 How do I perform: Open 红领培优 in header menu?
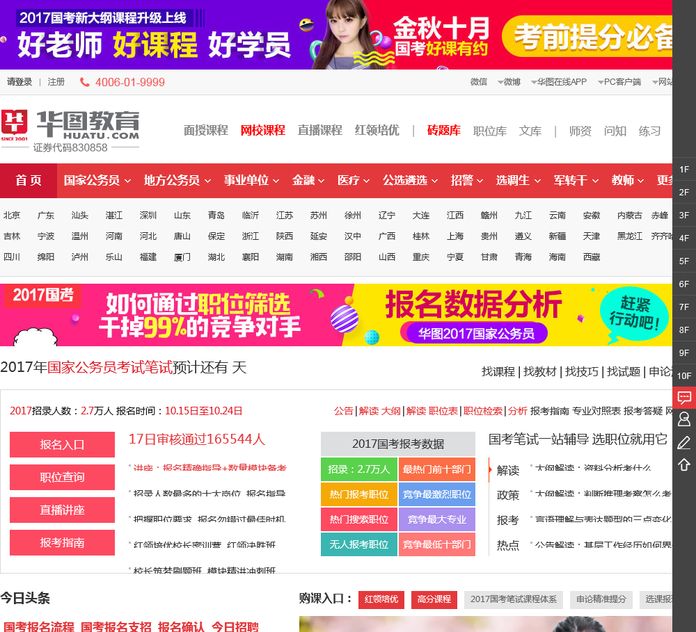[377, 131]
